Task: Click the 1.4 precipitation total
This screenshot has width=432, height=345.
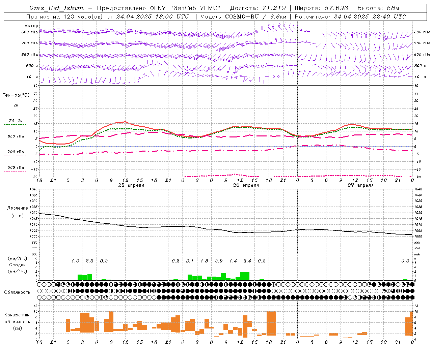Action: pyautogui.click(x=233, y=261)
